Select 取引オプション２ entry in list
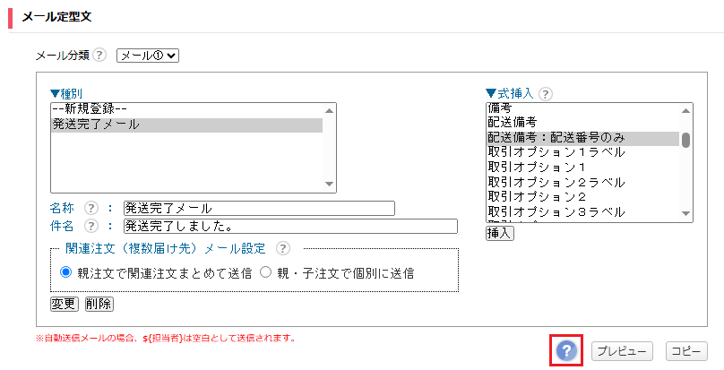The width and height of the screenshot is (724, 370). (582, 197)
